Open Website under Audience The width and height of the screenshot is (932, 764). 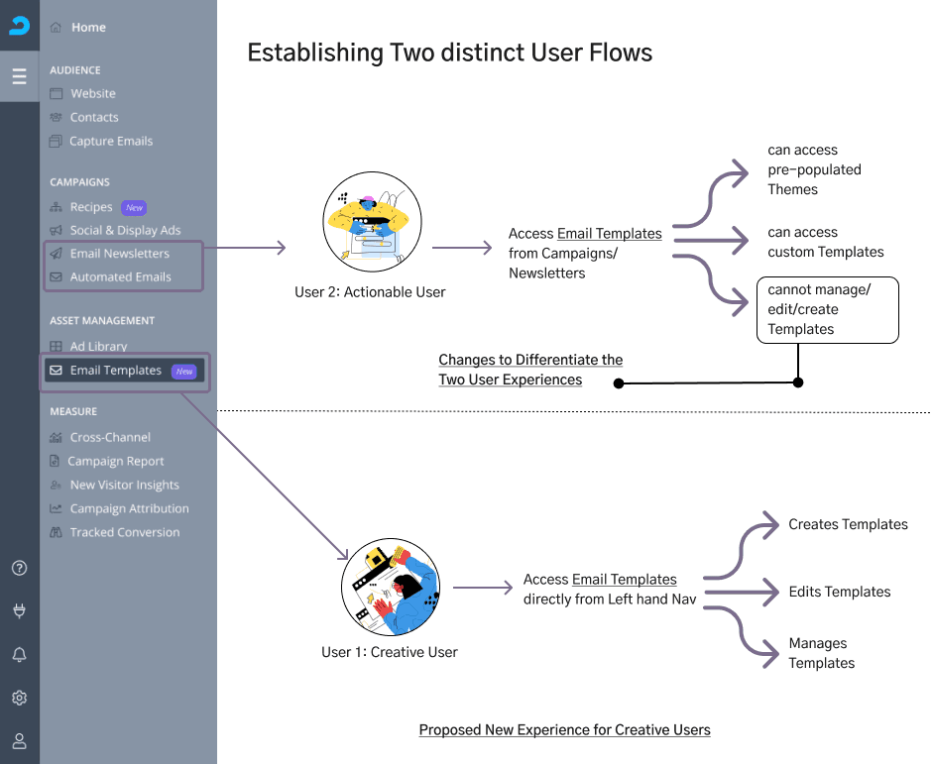pos(93,93)
